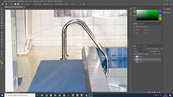Open the workspace switcher icon
This screenshot has width=173, height=97.
tap(168, 4)
